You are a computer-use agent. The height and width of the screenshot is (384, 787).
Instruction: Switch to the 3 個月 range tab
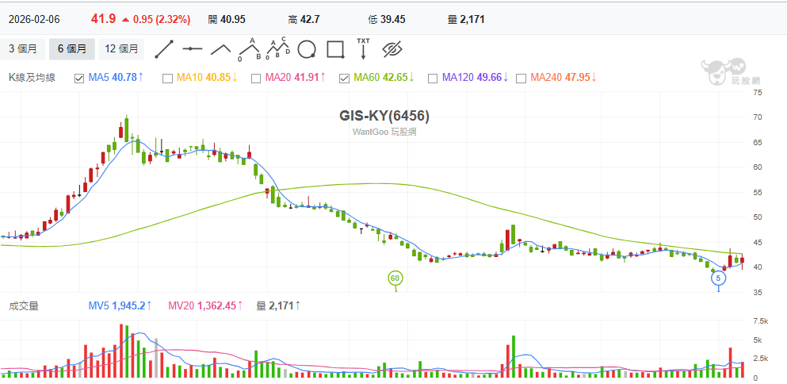click(23, 49)
